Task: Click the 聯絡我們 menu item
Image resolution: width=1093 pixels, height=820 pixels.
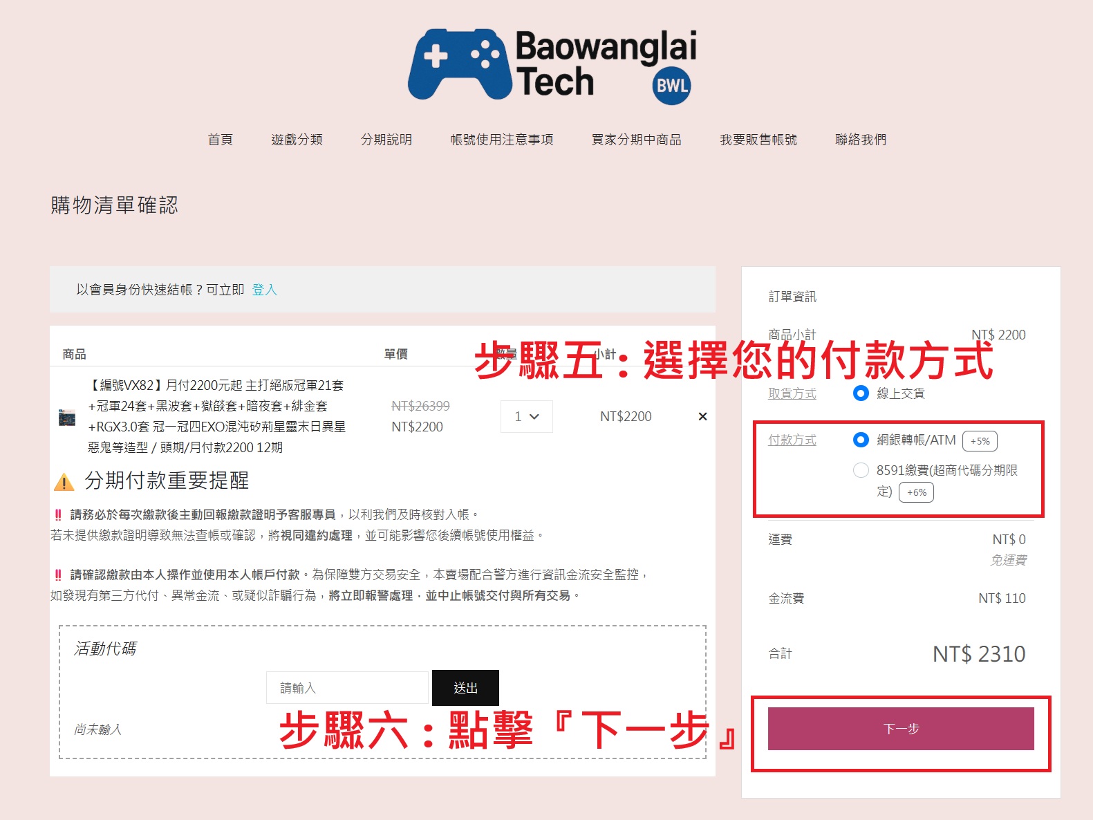Action: tap(860, 140)
